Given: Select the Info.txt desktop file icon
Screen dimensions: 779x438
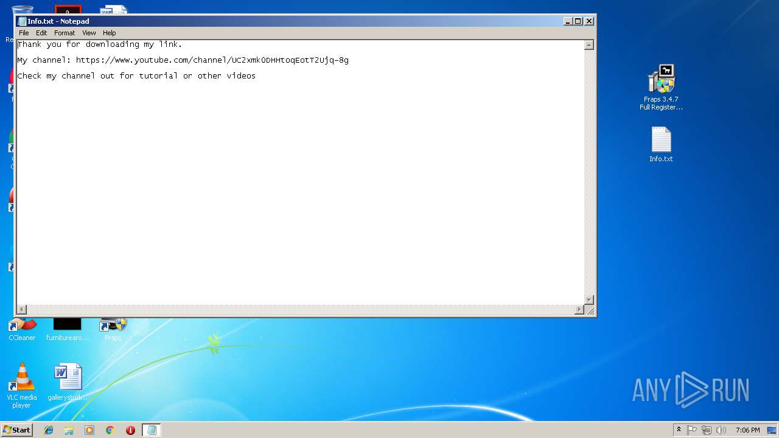Looking at the screenshot, I should (661, 144).
